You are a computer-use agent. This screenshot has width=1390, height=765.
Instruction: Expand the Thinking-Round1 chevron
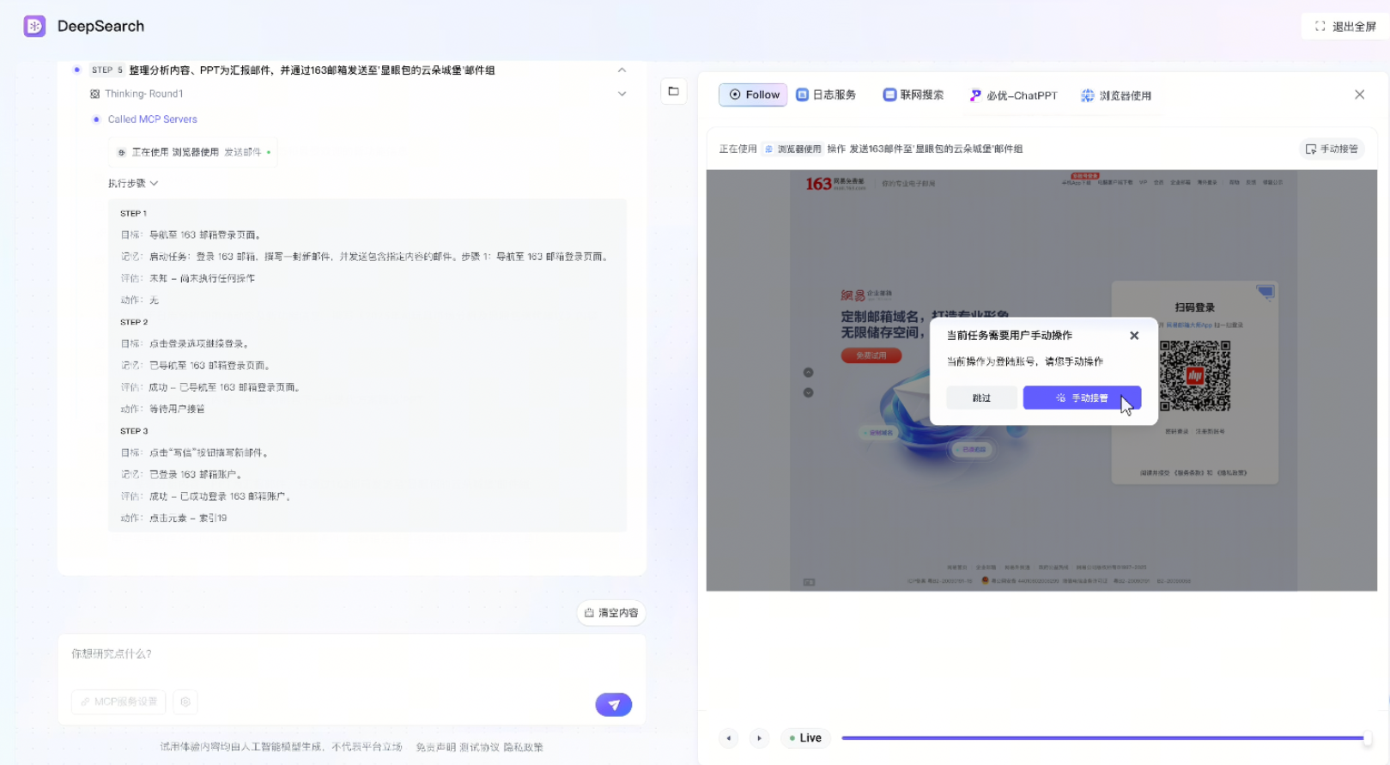[x=622, y=94]
